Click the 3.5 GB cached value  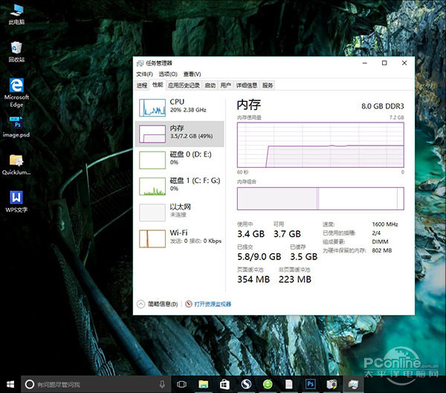click(x=303, y=257)
